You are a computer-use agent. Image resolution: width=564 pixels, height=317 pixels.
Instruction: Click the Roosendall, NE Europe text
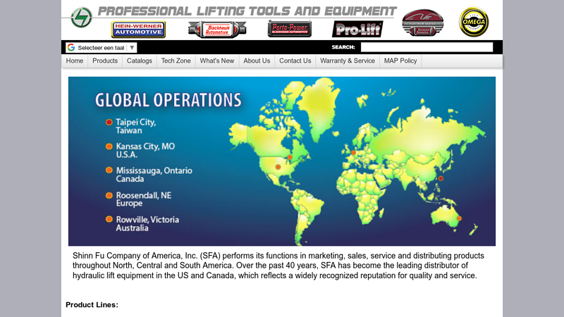coord(144,199)
